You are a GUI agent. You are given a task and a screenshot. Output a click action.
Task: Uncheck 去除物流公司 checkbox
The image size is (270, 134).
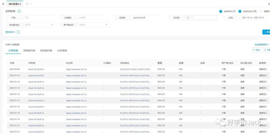pyautogui.click(x=221, y=11)
